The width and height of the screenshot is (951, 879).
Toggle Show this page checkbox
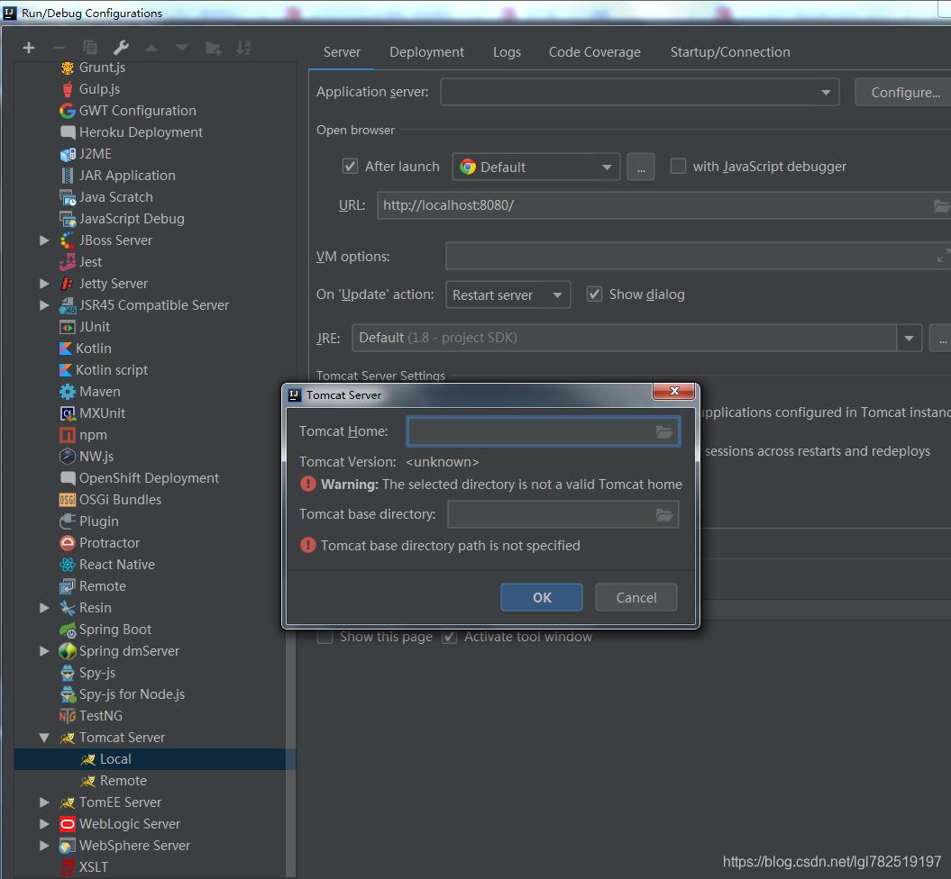(x=325, y=638)
